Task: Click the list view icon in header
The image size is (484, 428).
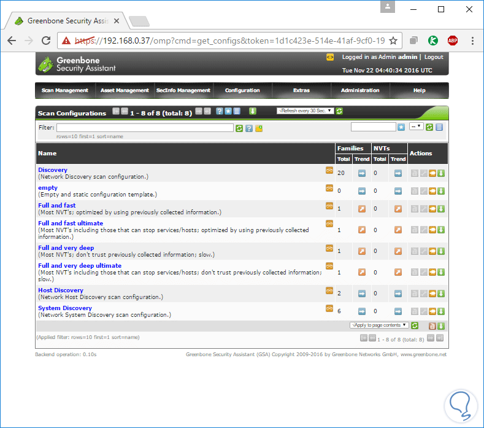Action: (x=237, y=111)
